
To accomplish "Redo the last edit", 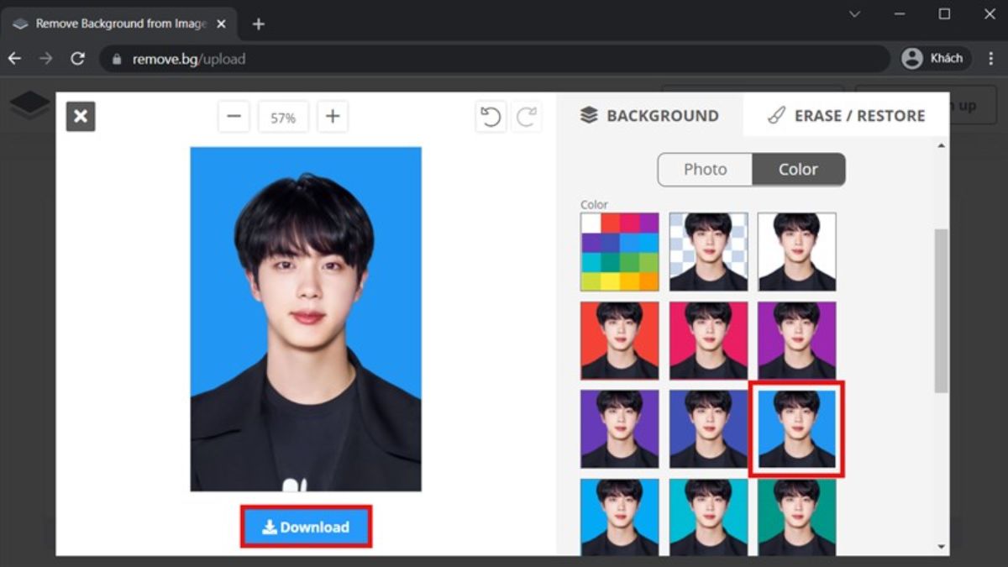I will tap(527, 117).
